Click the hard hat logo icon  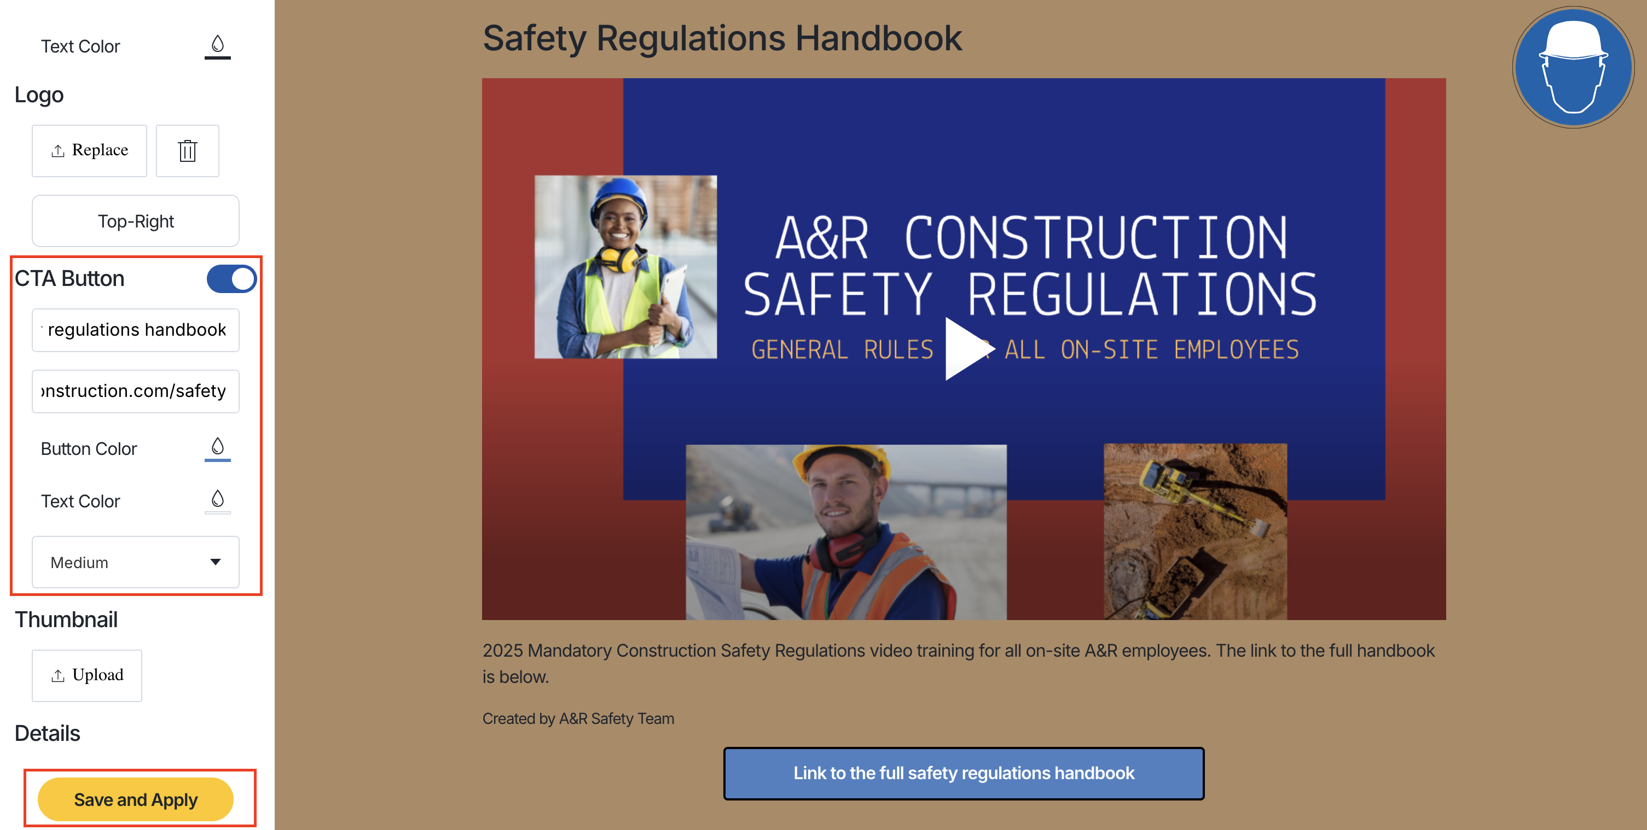[1573, 67]
